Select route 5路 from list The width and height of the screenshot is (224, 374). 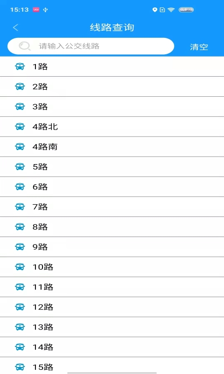[112, 167]
